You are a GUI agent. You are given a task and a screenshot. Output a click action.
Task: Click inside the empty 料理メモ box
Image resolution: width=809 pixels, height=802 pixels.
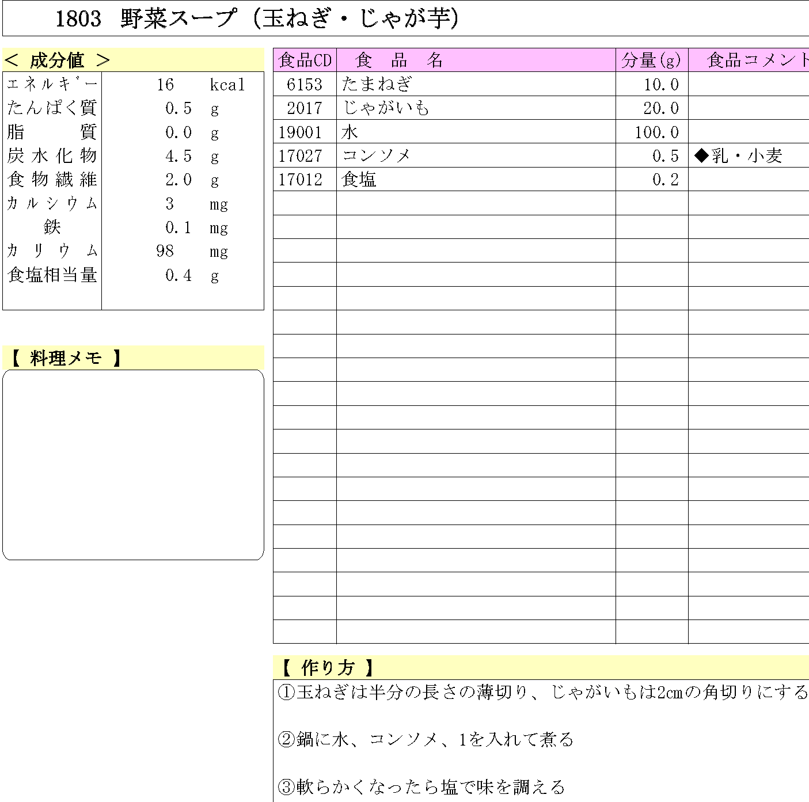point(133,465)
